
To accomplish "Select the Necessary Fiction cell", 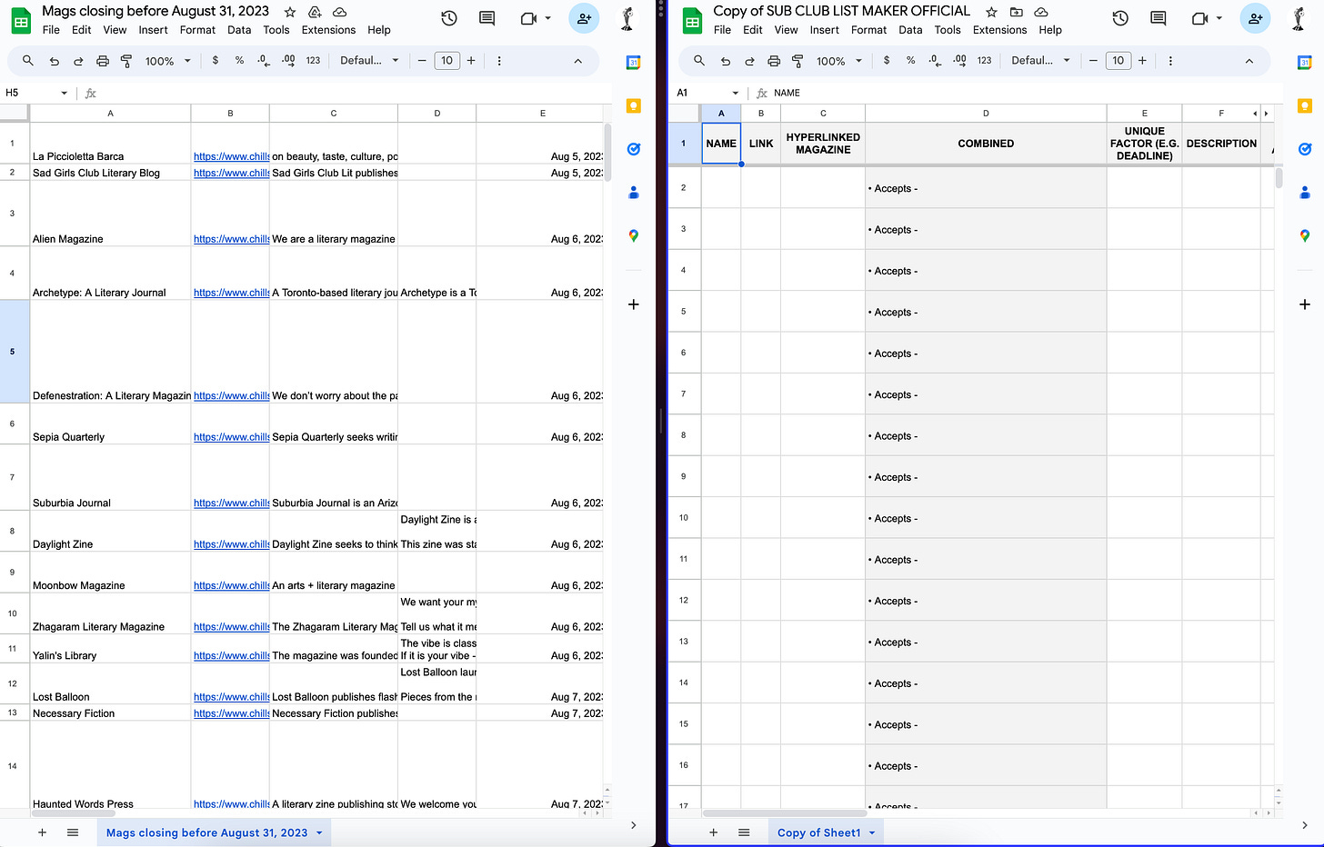I will click(111, 713).
